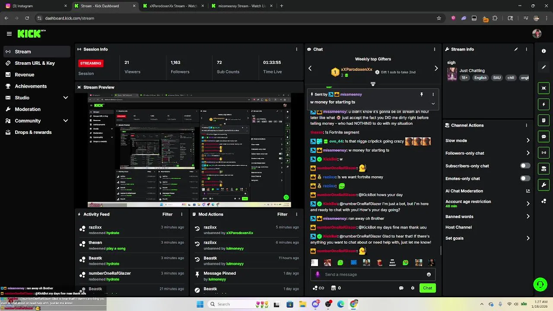Open Mod Actions Filter
Screen dimensions: 553x311
click(x=283, y=214)
